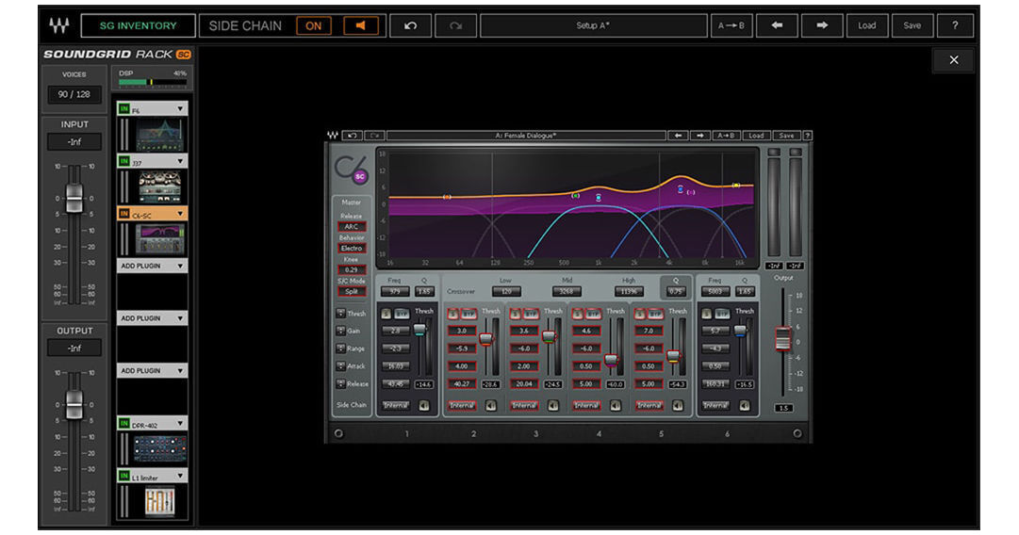Bypass L1 limiter with its IN button
Image resolution: width=1019 pixels, height=535 pixels.
point(124,476)
